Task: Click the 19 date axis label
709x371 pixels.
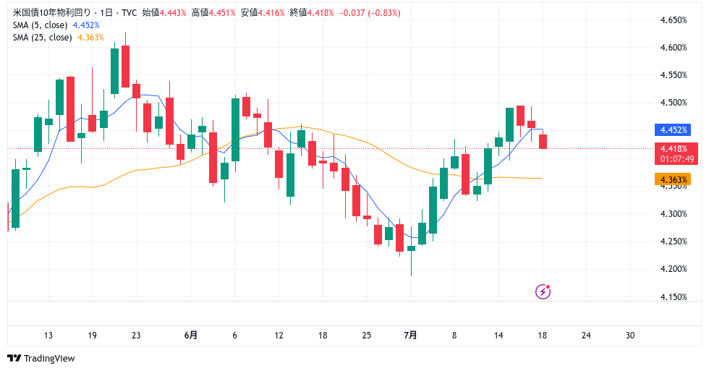Action: coord(92,336)
